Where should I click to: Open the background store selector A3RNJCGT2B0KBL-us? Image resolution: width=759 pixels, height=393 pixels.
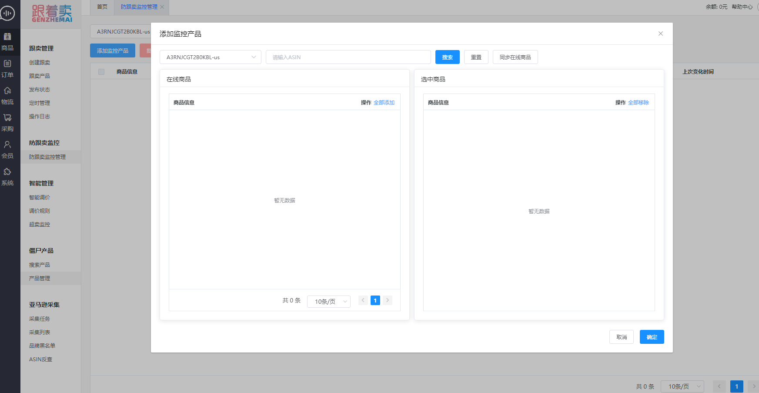pos(120,32)
